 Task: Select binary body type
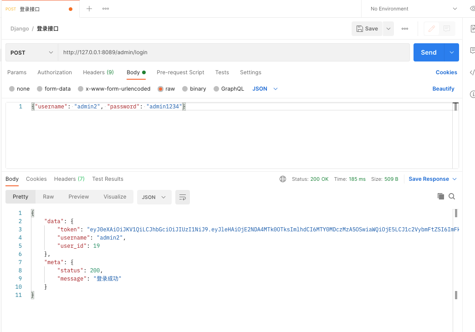coord(194,89)
